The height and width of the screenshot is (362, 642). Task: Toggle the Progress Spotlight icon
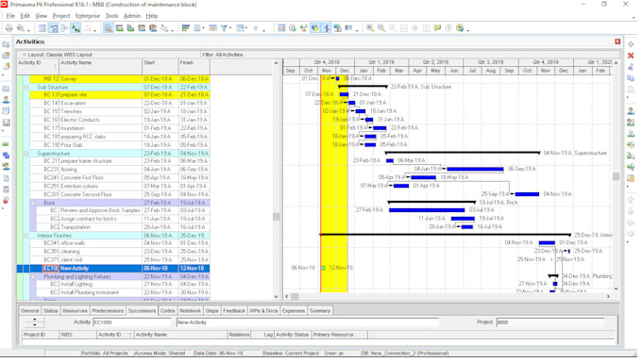click(x=314, y=28)
